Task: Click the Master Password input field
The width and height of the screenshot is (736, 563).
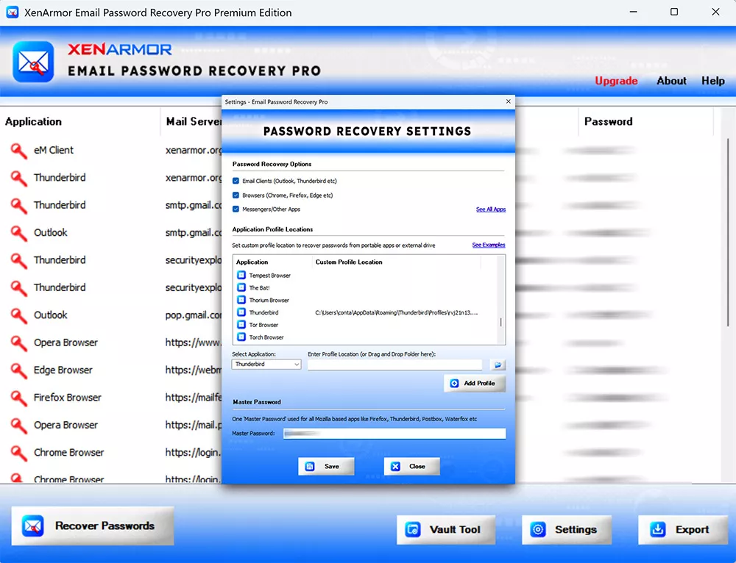Action: pos(394,434)
